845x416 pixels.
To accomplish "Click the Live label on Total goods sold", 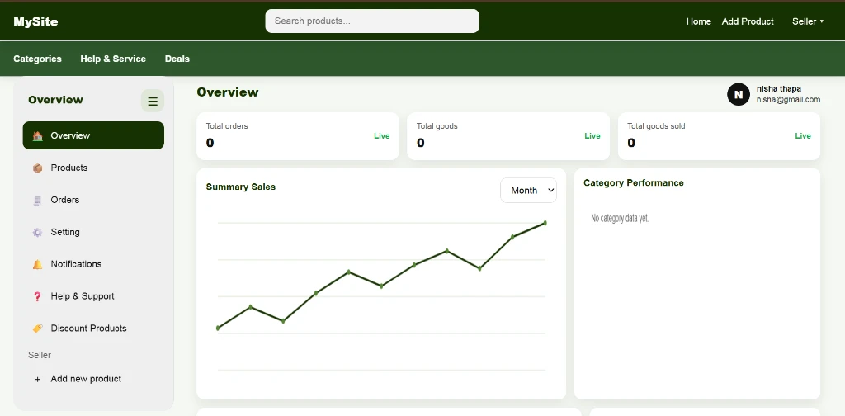I will click(x=803, y=136).
